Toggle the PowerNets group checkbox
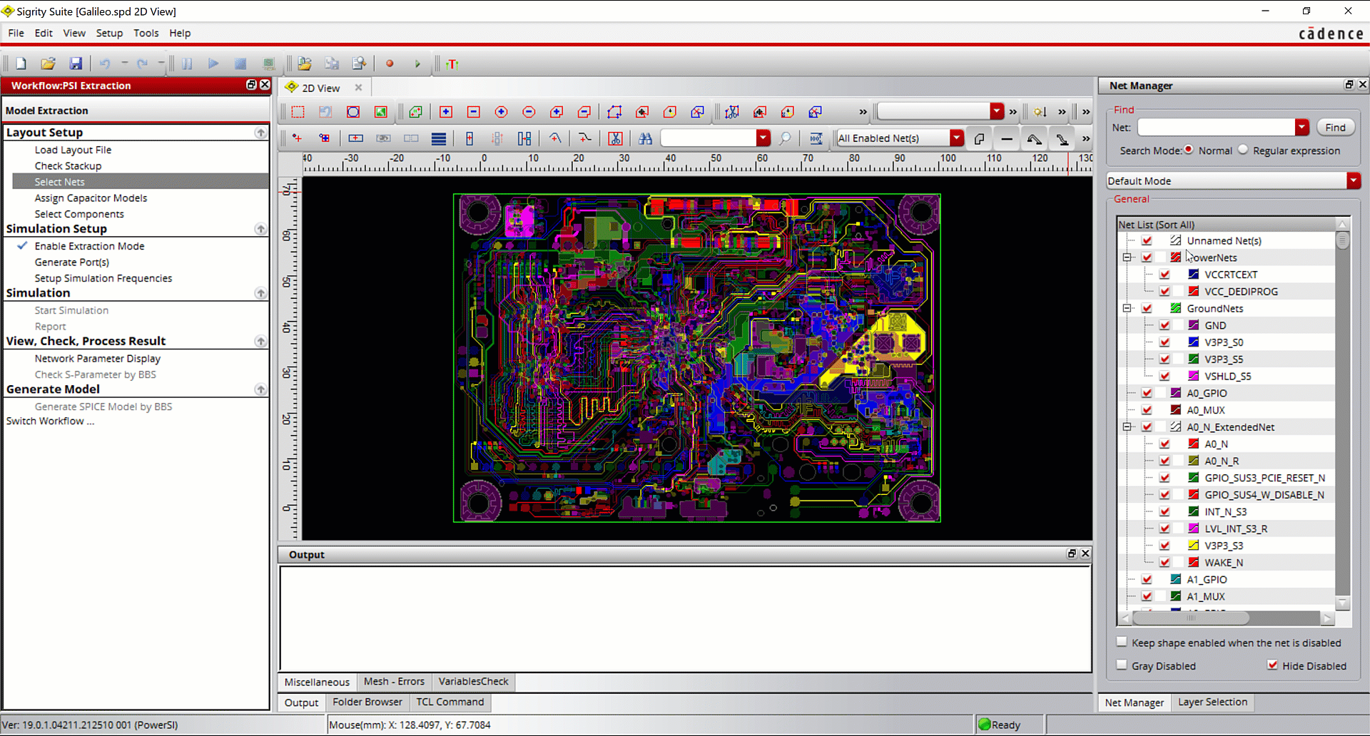 click(1147, 257)
